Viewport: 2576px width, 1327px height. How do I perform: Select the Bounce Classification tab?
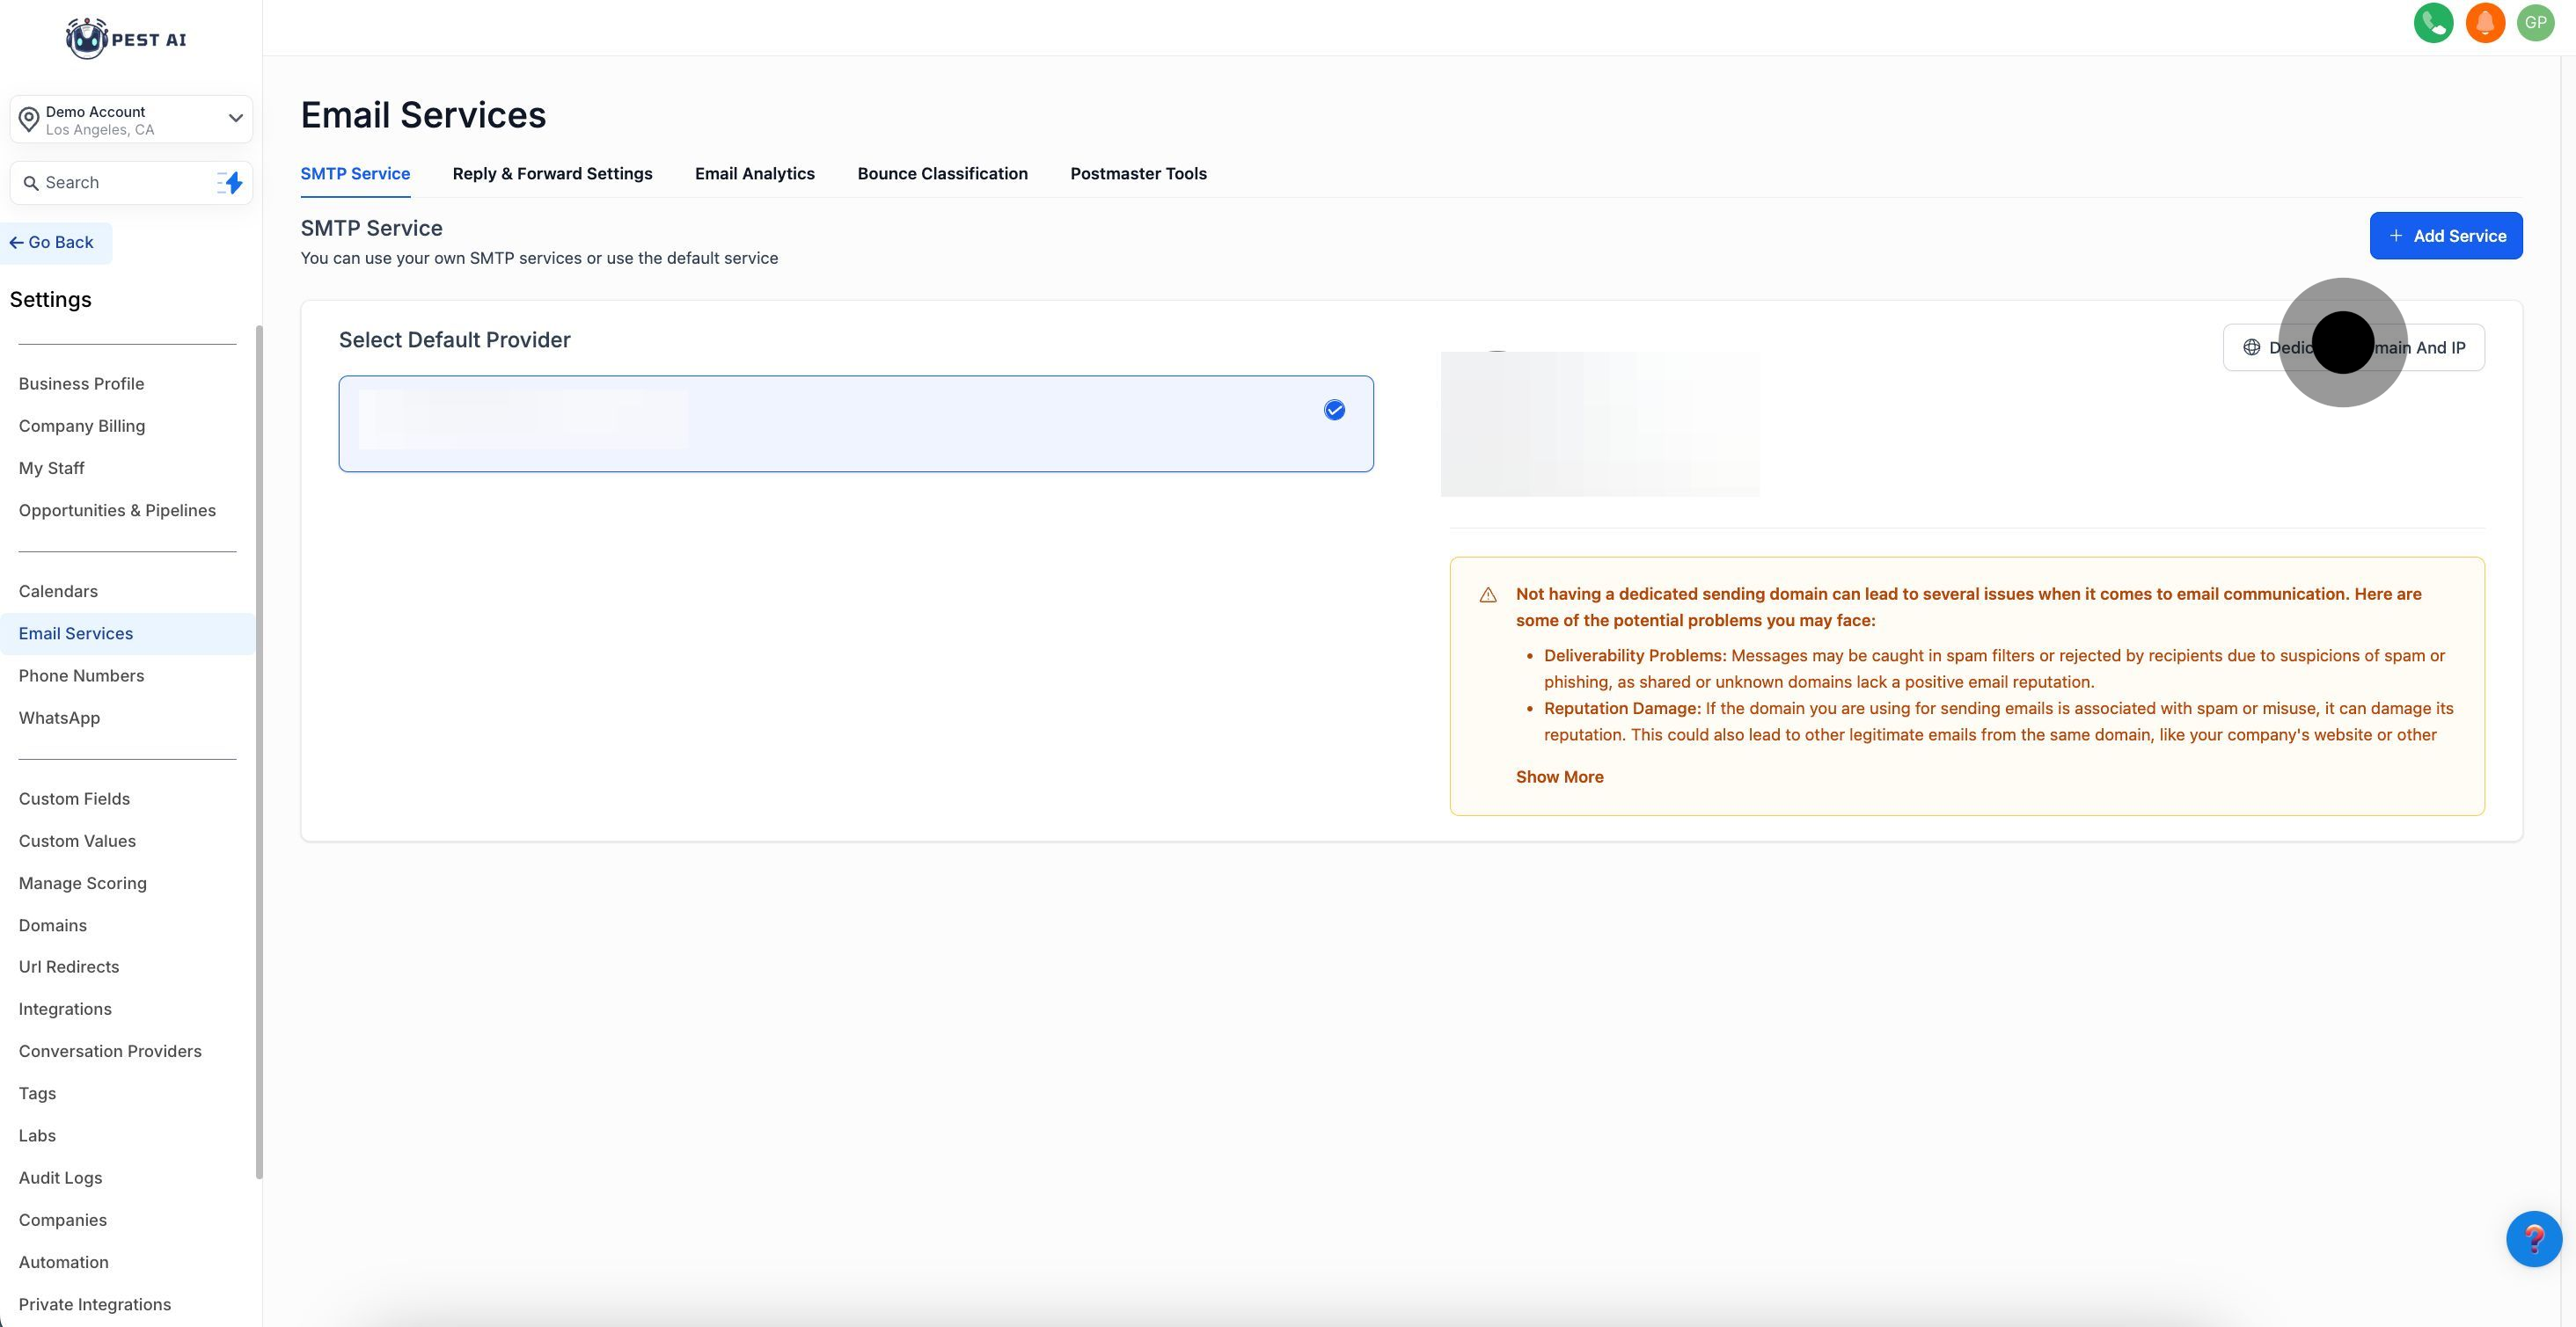click(x=942, y=174)
